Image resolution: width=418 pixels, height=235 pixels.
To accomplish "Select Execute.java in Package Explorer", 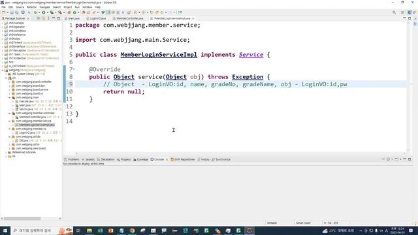I will click(26, 101).
